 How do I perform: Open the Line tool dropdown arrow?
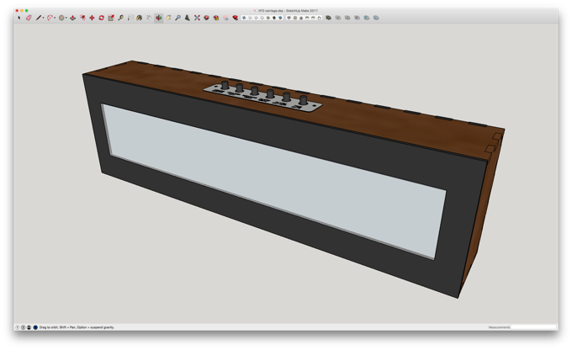(x=43, y=18)
